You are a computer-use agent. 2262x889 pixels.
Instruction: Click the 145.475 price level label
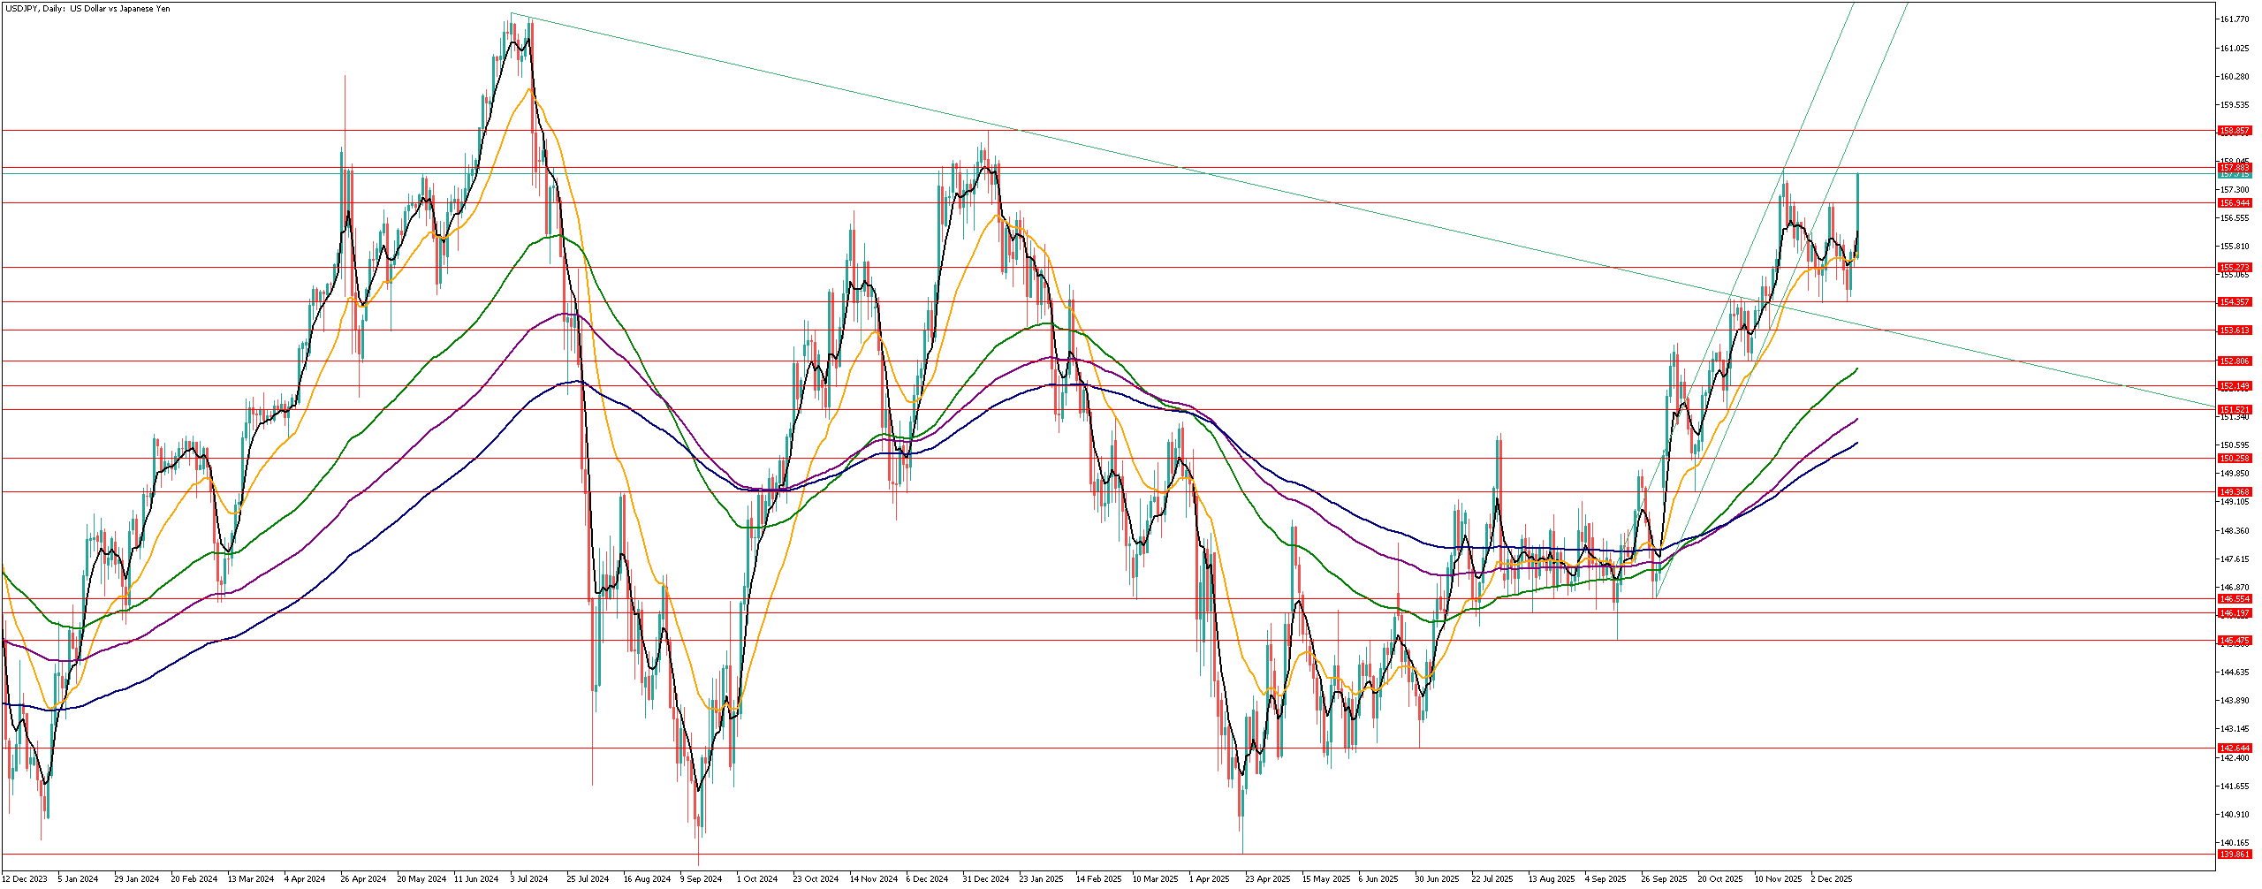tap(2235, 641)
